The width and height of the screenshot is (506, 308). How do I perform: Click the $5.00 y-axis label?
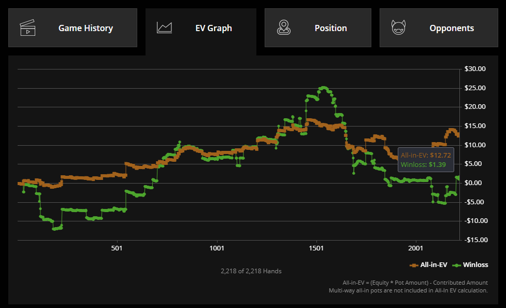click(x=473, y=164)
